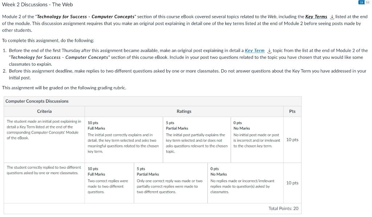
Task: Click the download icon next to Key Term in step 1
Action: pyautogui.click(x=269, y=50)
